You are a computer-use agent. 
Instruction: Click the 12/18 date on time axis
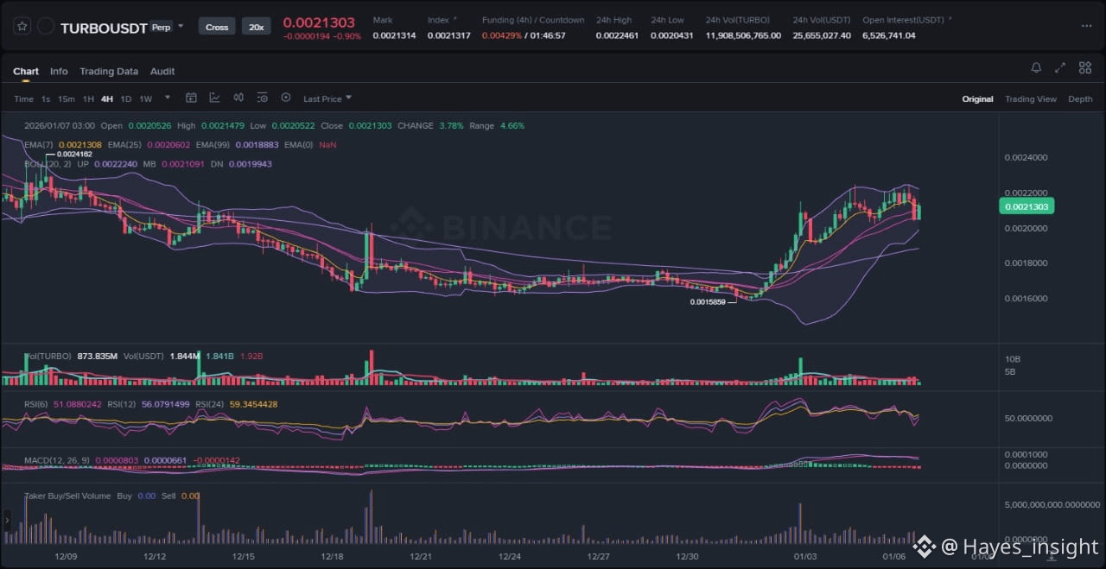point(332,558)
